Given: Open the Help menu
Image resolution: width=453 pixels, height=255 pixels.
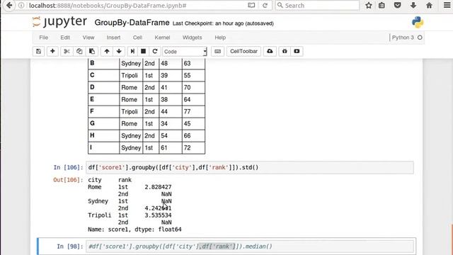Looking at the screenshot, I should [x=220, y=38].
